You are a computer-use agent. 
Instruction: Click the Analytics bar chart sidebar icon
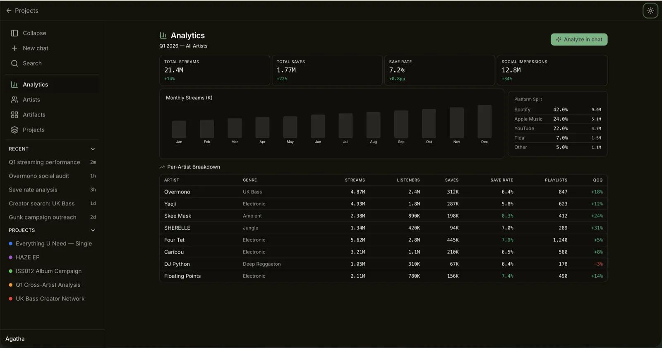pos(14,84)
